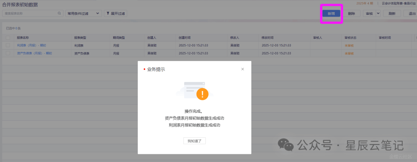Click the 报表名称 column header
Viewport: 417px width, 162px height.
pyautogui.click(x=23, y=38)
